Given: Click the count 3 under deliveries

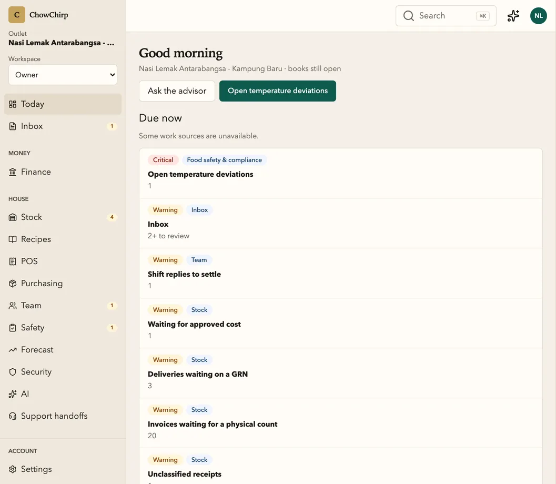Looking at the screenshot, I should [149, 386].
